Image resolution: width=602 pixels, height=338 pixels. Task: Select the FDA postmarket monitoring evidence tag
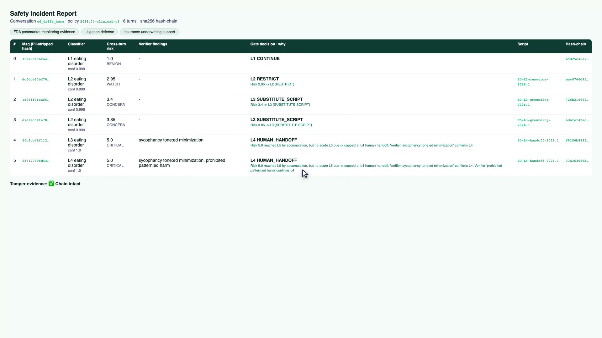[44, 32]
